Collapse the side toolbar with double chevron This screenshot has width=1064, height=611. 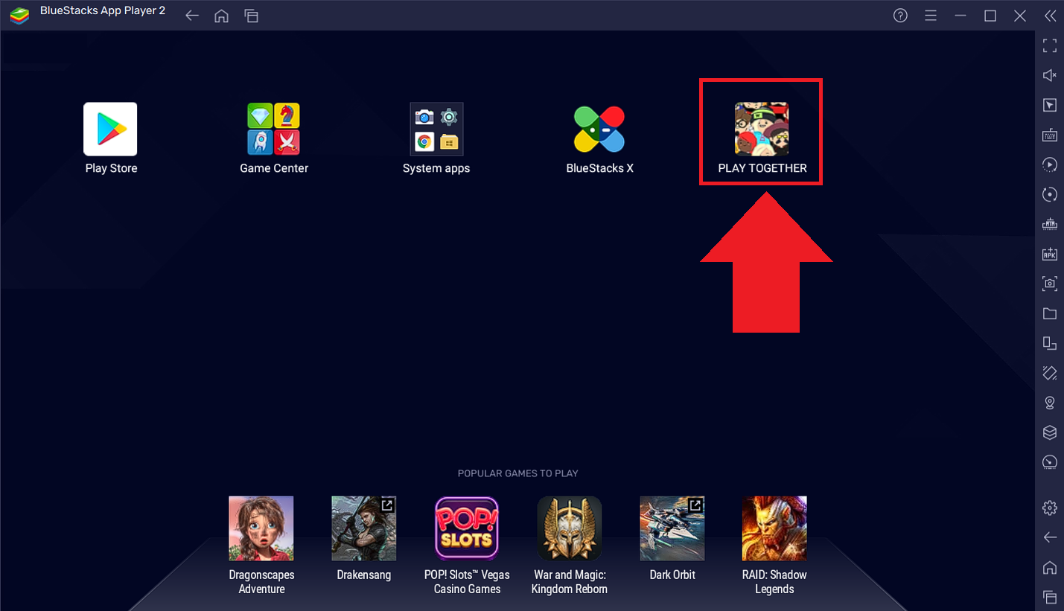tap(1050, 16)
